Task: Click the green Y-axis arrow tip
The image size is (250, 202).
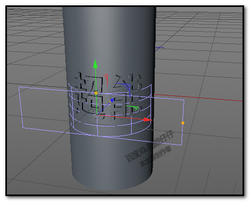Action: pos(95,64)
